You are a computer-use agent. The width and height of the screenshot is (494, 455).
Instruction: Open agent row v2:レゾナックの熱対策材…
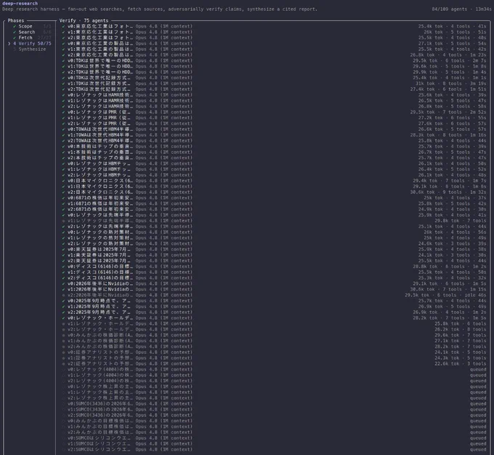point(274,243)
